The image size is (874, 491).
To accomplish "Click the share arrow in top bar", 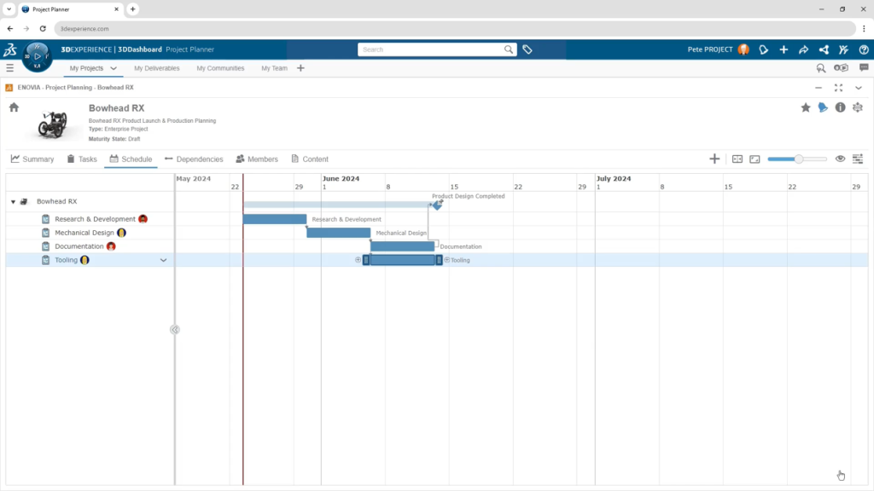I will coord(803,49).
